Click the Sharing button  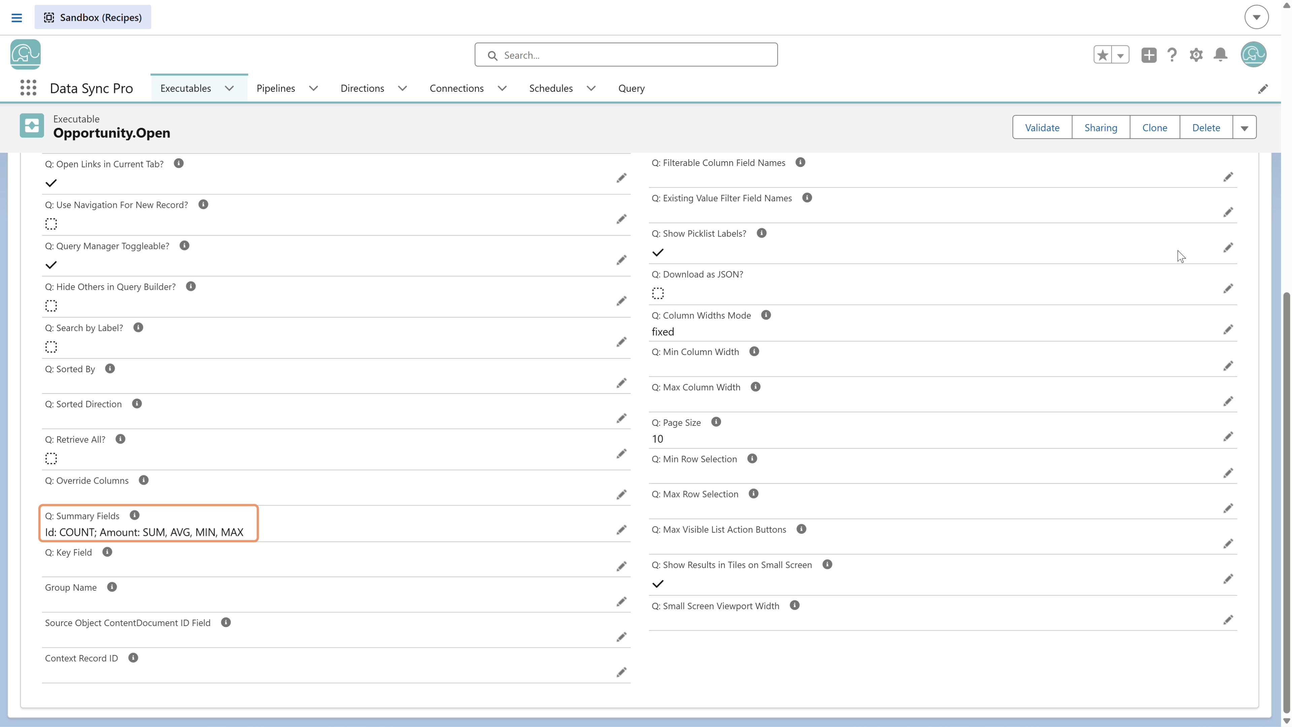[1101, 128]
